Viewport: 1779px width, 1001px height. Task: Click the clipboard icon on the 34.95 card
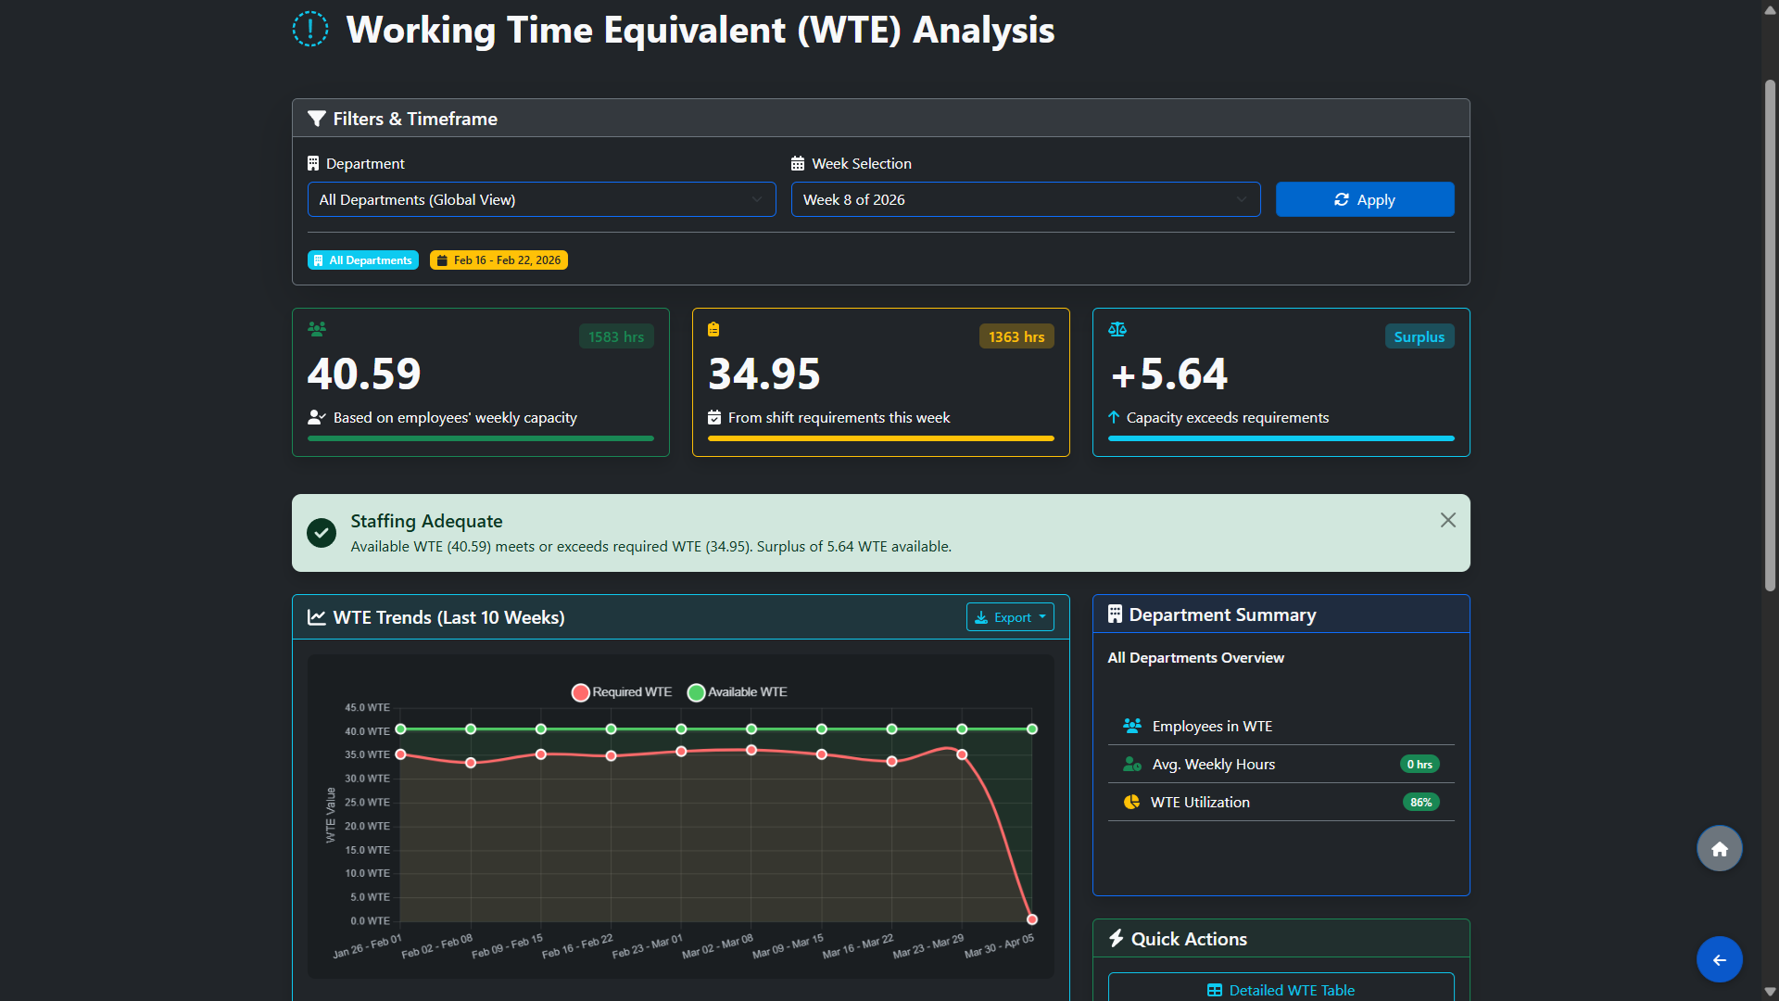(714, 329)
